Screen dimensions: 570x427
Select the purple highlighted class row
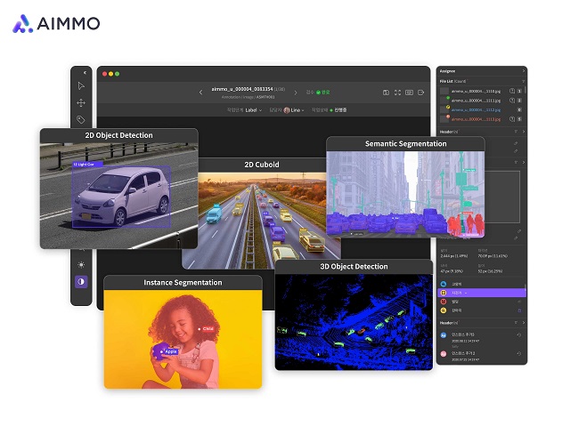[x=482, y=293]
